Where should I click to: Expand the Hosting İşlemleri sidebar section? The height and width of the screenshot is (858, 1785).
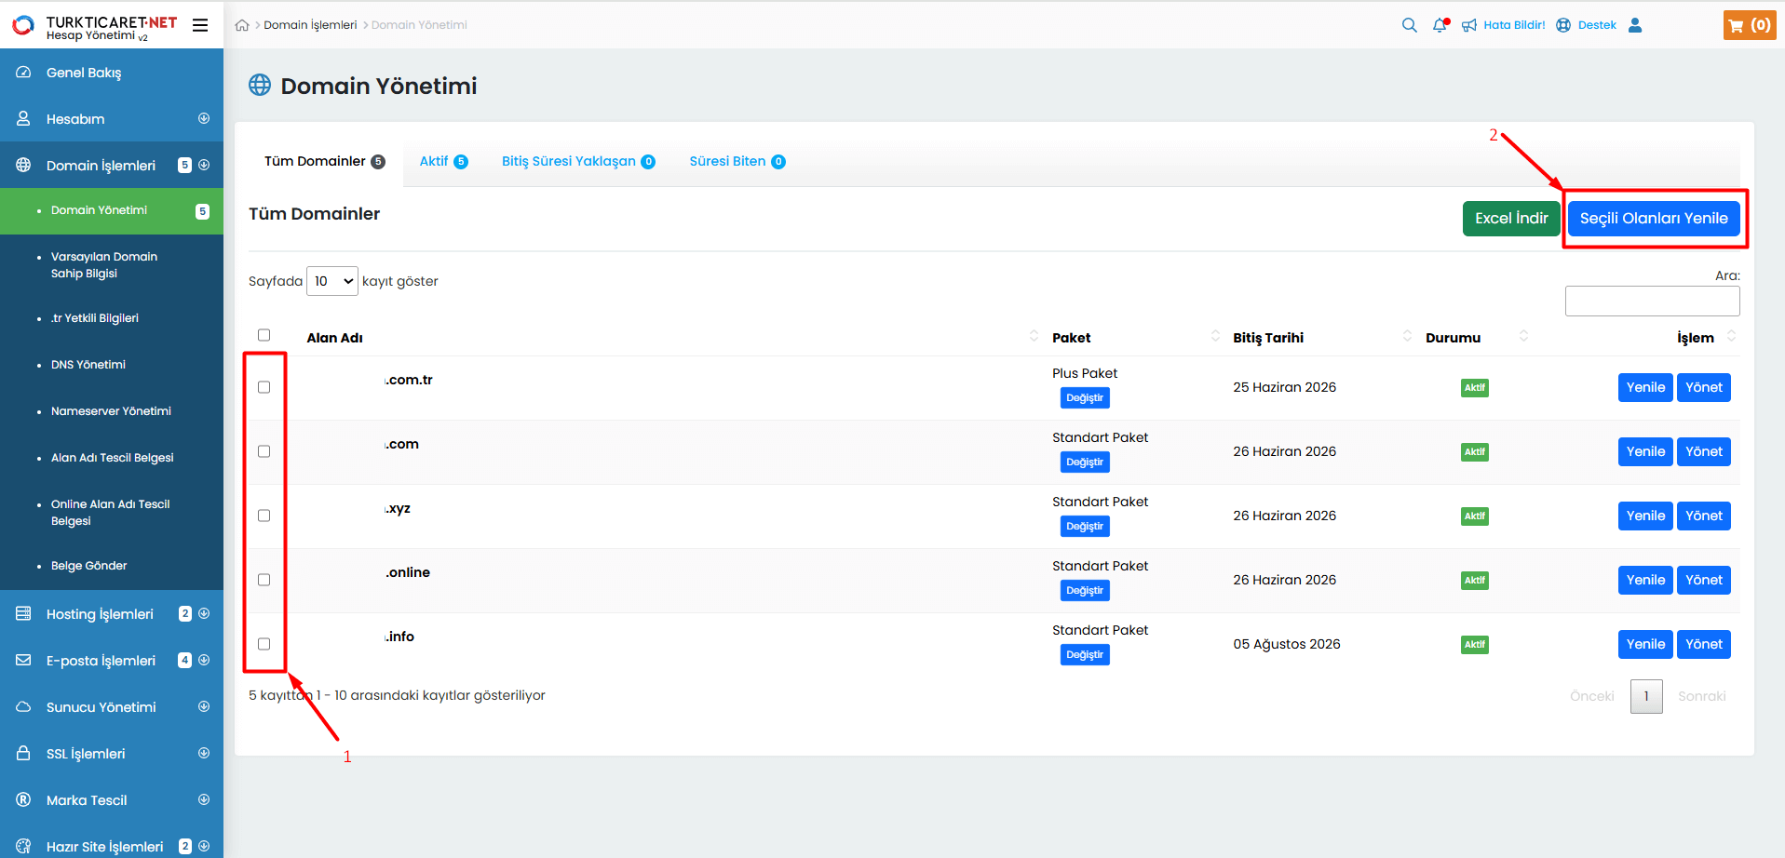pos(100,614)
